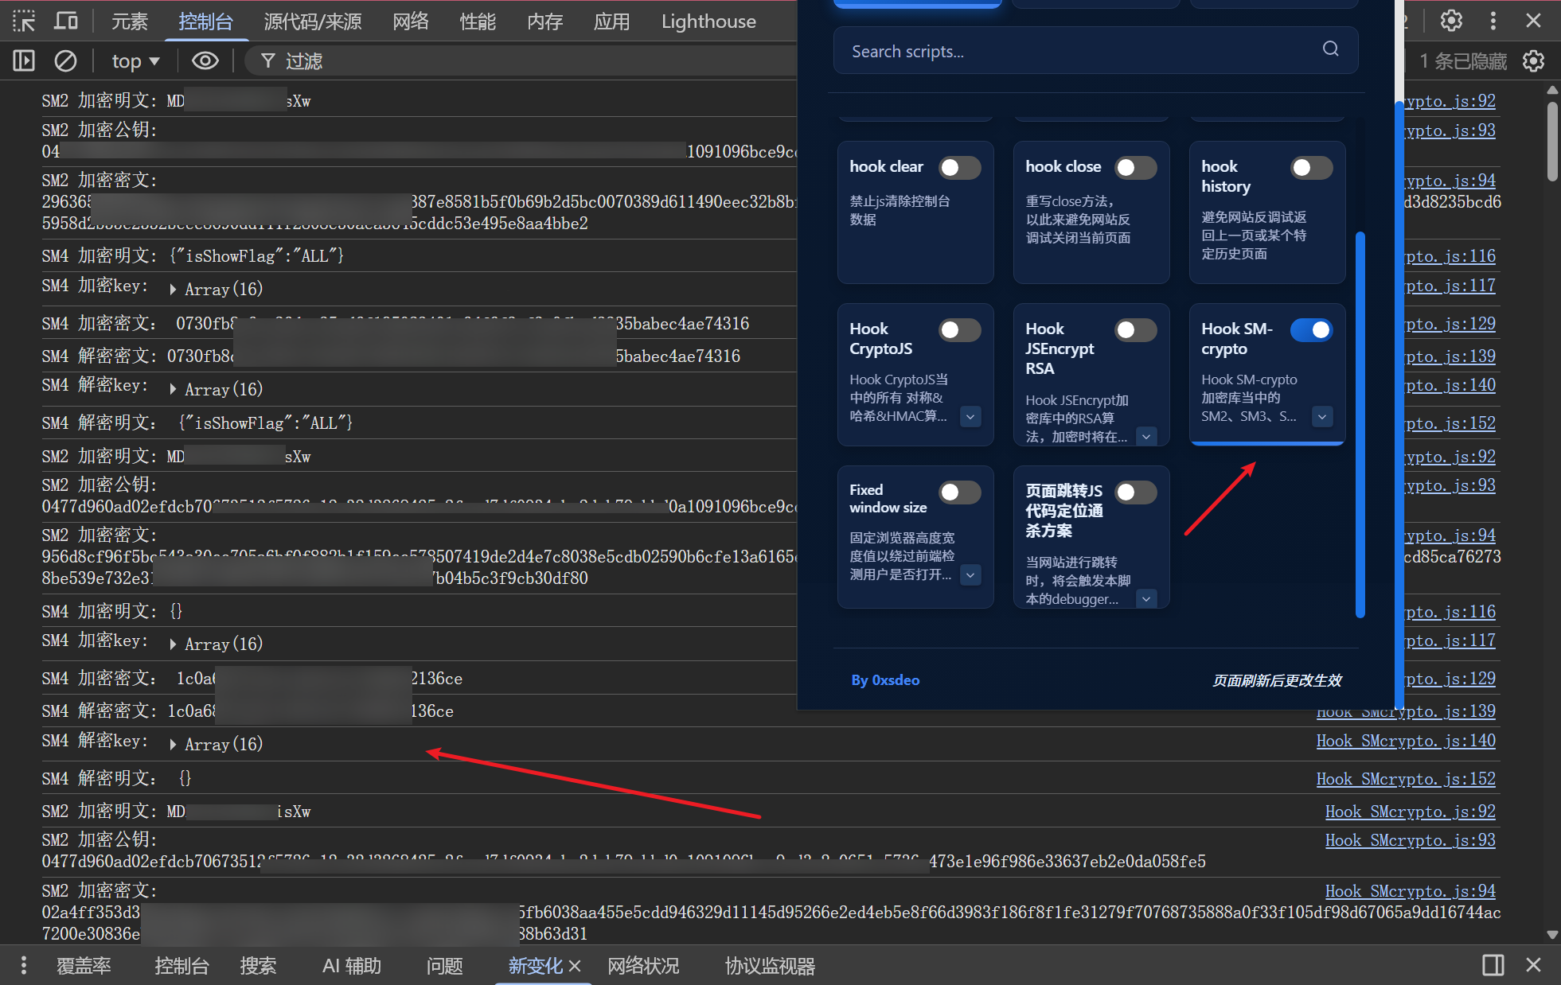
Task: Enable the hook clear switch
Action: [959, 167]
